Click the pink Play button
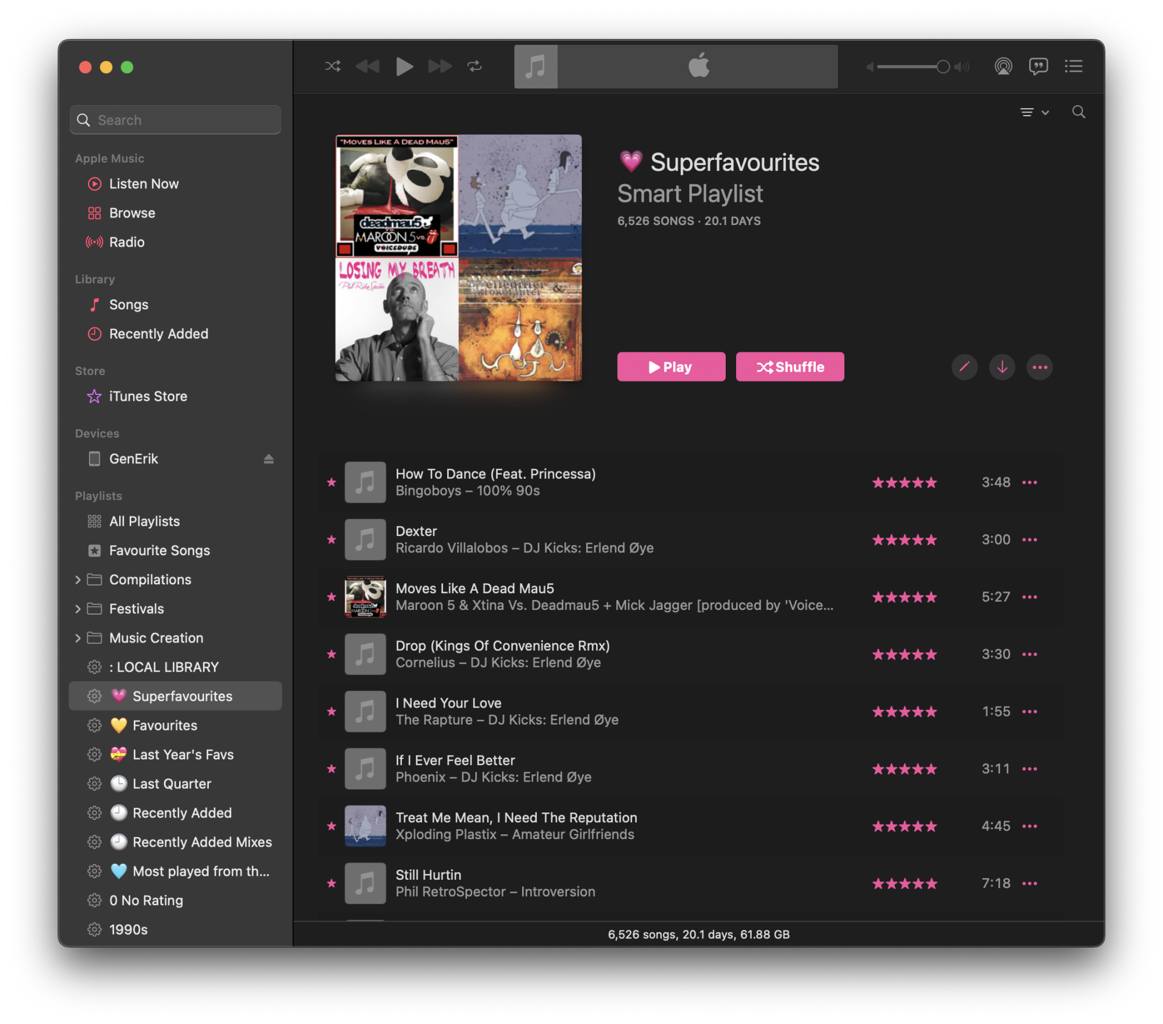 [x=671, y=367]
